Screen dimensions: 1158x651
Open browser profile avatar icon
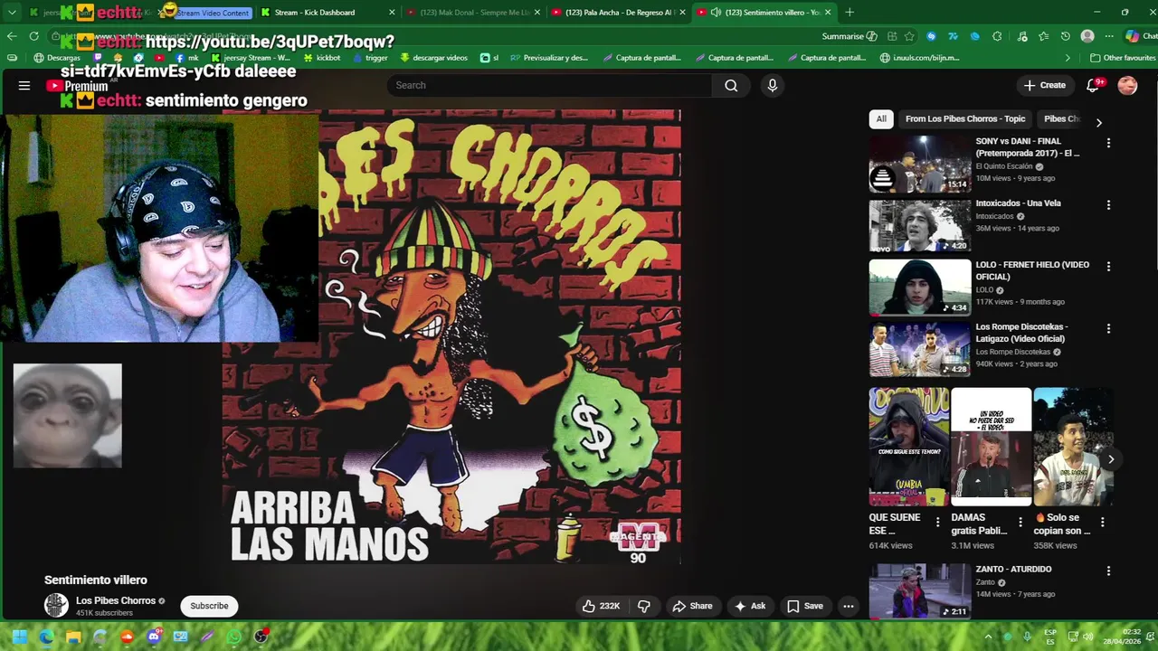[1087, 36]
